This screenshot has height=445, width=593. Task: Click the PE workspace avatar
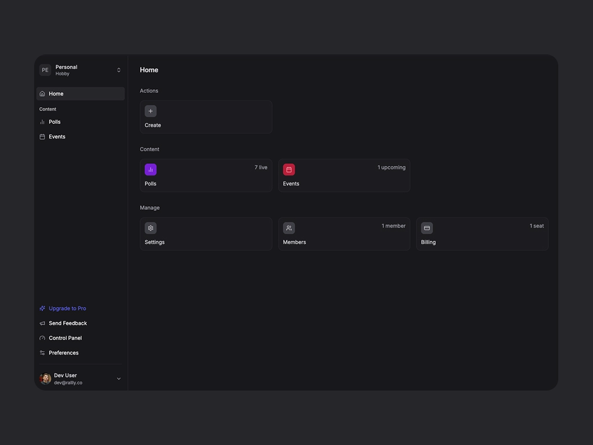pyautogui.click(x=45, y=70)
